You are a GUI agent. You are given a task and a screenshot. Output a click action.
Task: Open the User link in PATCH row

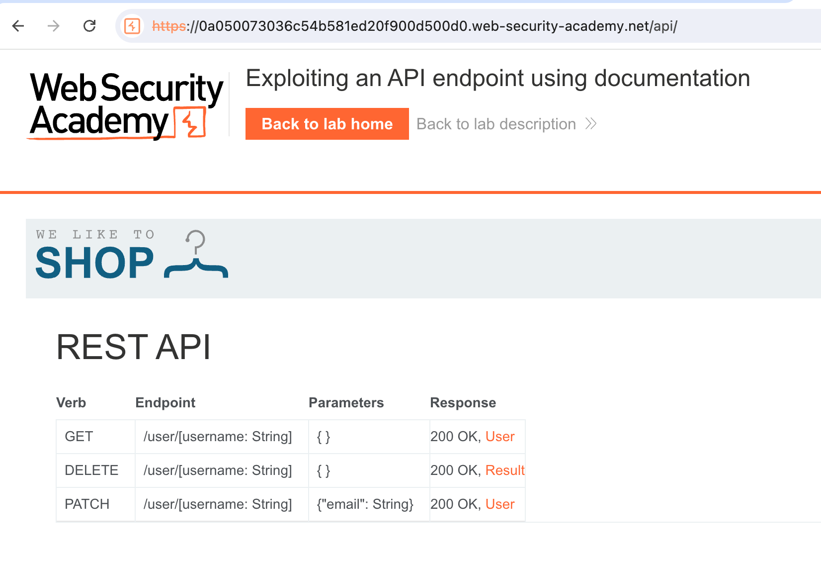point(499,504)
